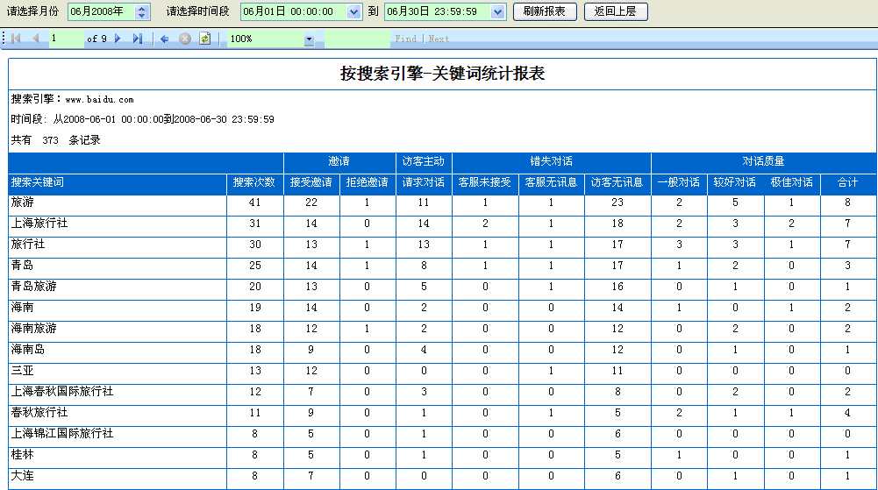
Task: Click the current page number field
Action: pyautogui.click(x=65, y=39)
